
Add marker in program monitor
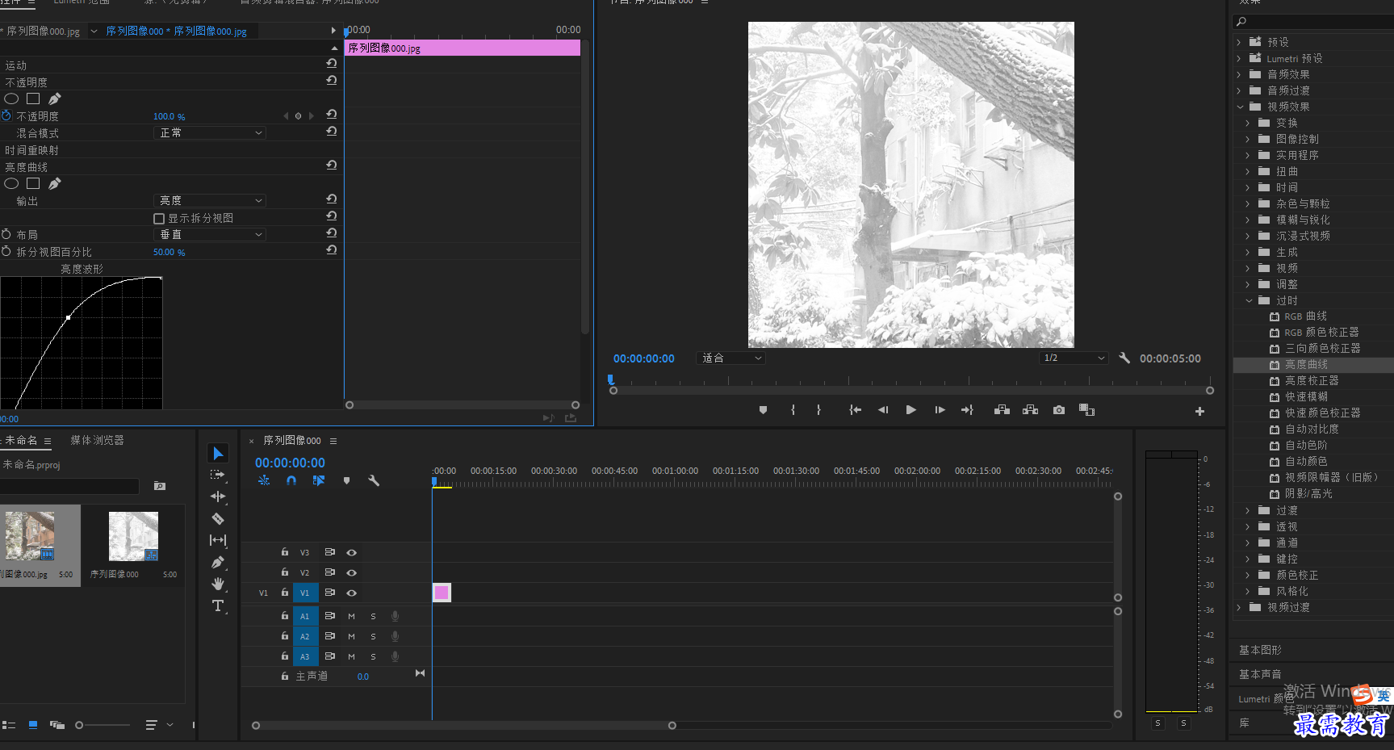pos(763,410)
